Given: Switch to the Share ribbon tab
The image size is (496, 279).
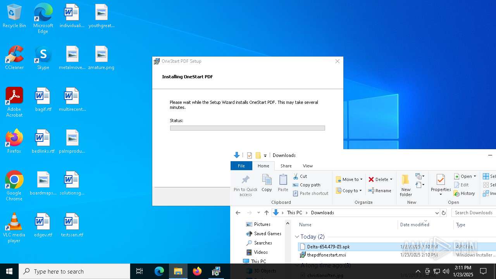Looking at the screenshot, I should point(286,166).
